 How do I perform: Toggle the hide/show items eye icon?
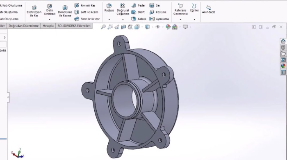(x=157, y=27)
